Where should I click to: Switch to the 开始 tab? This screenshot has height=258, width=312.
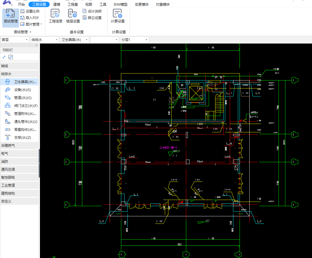click(21, 4)
